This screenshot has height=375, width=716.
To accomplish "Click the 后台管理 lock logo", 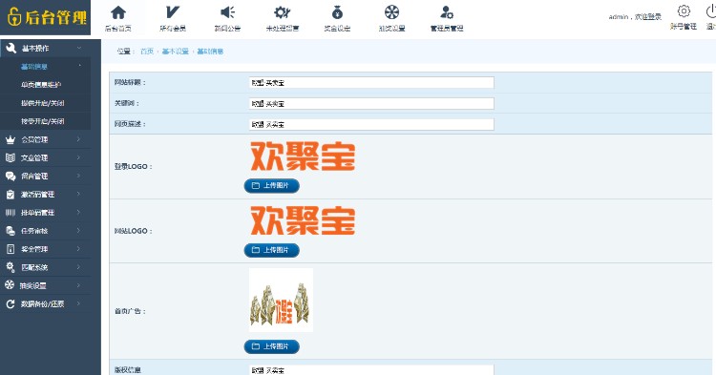I will [x=14, y=17].
